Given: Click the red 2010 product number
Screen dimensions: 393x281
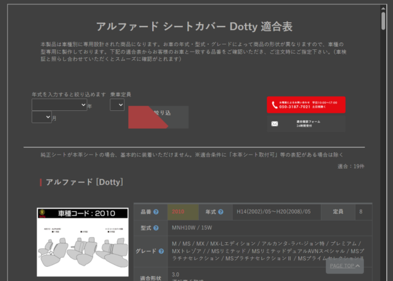Looking at the screenshot, I should 179,212.
